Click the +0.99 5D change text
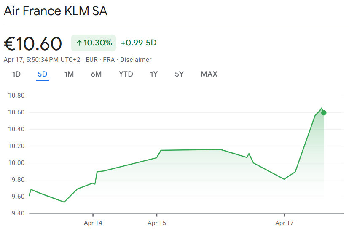Image resolution: width=349 pixels, height=234 pixels. tap(139, 43)
